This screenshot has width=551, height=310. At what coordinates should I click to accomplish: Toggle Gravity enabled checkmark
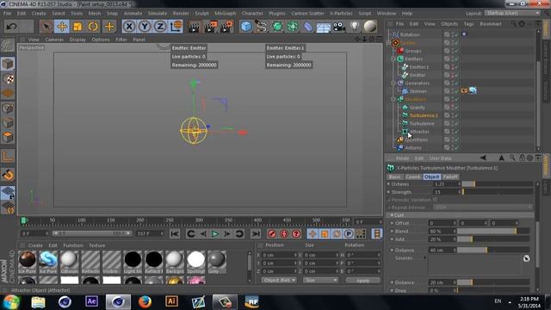[x=456, y=107]
